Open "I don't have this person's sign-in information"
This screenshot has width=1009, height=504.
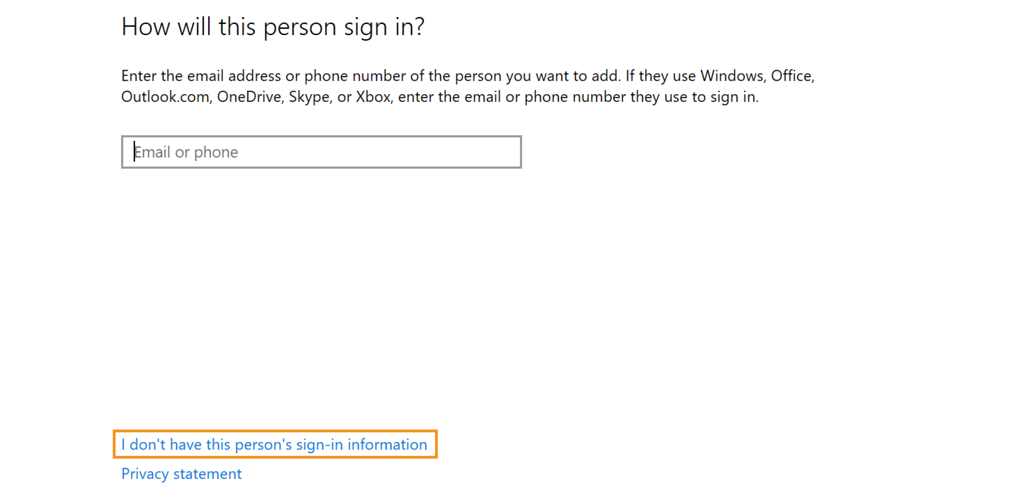pyautogui.click(x=274, y=445)
